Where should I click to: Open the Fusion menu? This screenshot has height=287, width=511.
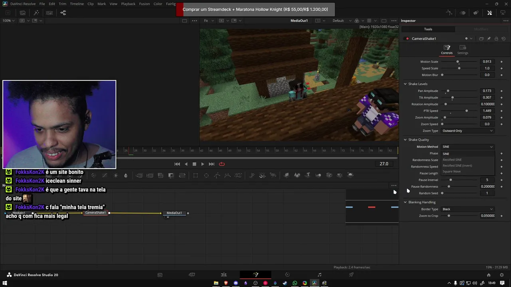tap(145, 4)
